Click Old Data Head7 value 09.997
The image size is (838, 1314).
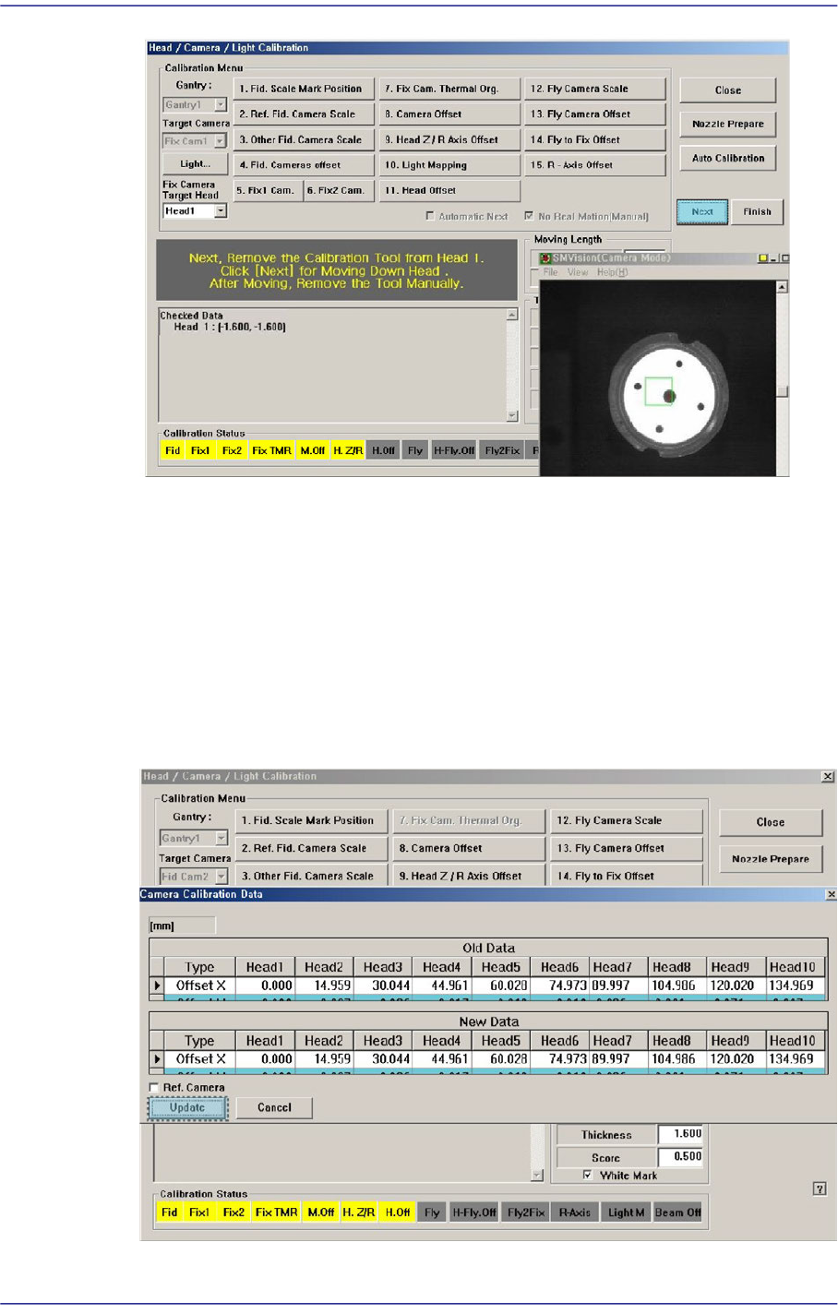pos(619,985)
